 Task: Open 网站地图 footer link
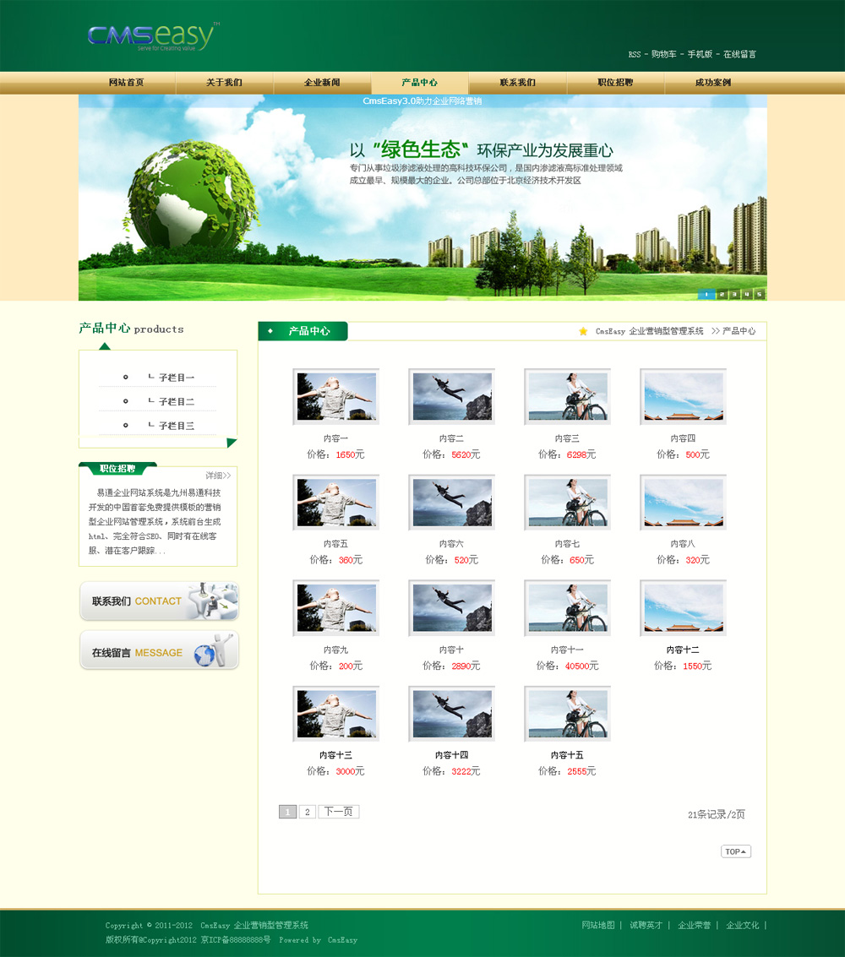point(599,925)
